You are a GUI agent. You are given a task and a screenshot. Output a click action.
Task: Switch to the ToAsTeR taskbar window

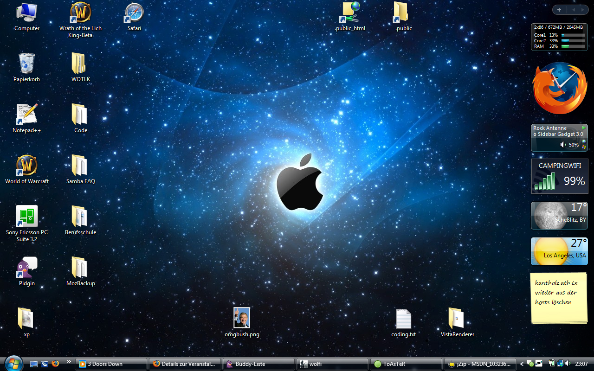(406, 364)
